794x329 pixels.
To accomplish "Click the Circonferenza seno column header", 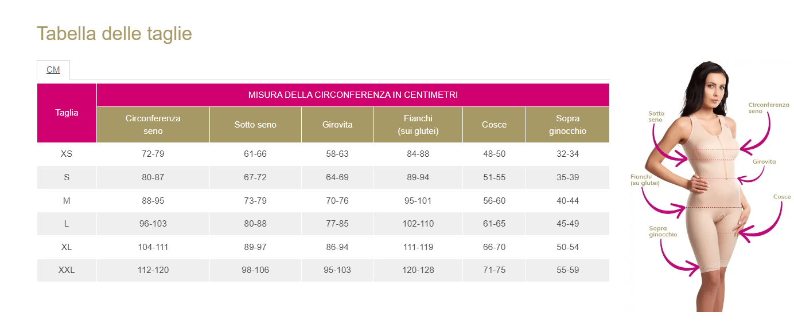I will tap(153, 125).
